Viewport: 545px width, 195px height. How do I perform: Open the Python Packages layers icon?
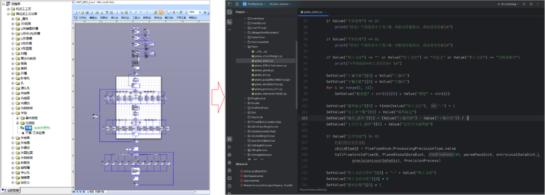click(229, 163)
